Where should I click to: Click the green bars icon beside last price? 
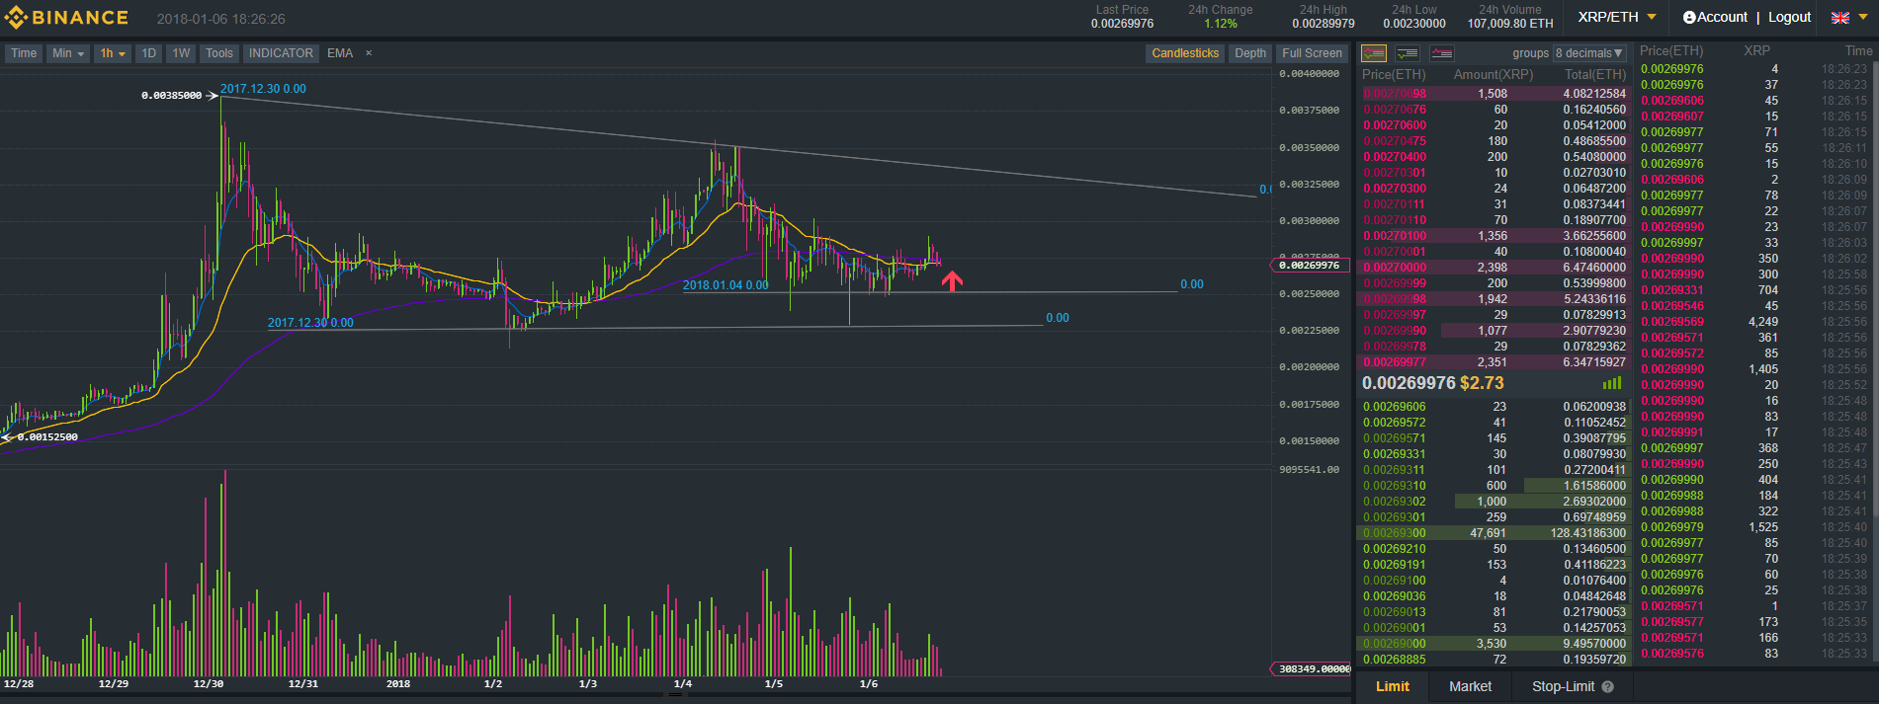[x=1612, y=383]
